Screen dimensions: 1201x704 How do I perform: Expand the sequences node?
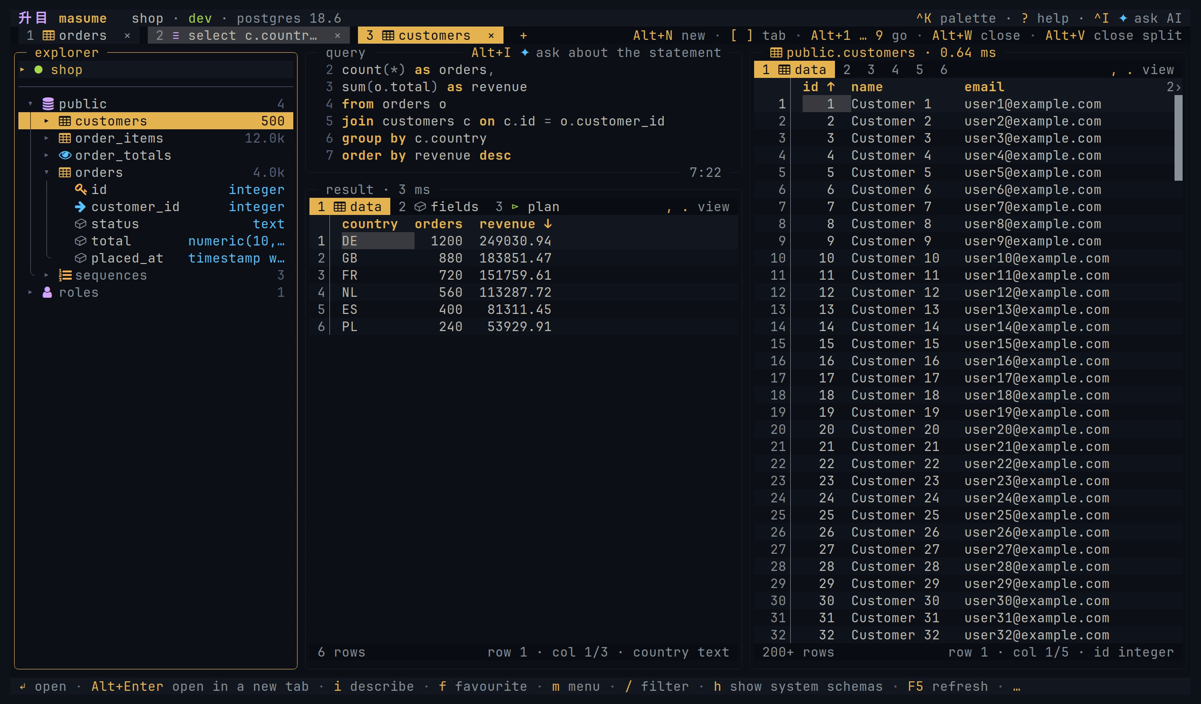[x=46, y=275]
